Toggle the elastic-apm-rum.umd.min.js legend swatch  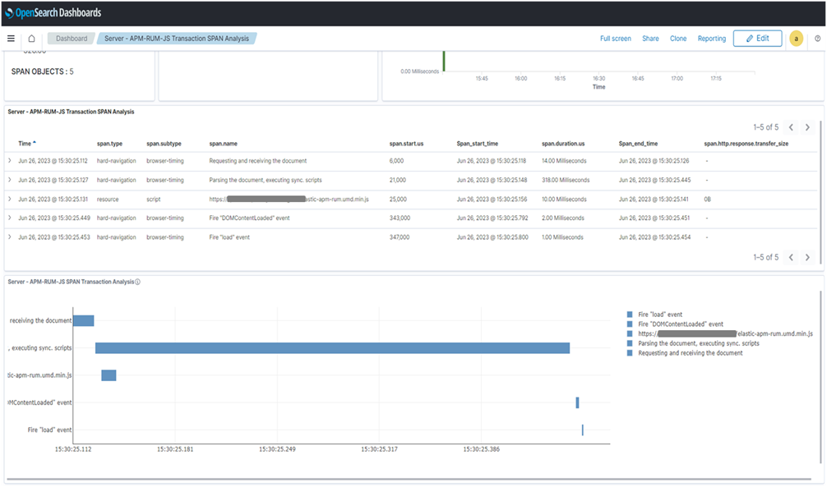(630, 333)
